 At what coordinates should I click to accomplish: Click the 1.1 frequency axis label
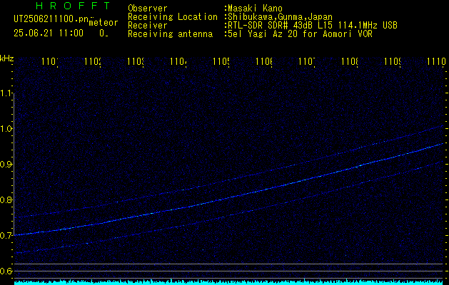[6, 93]
